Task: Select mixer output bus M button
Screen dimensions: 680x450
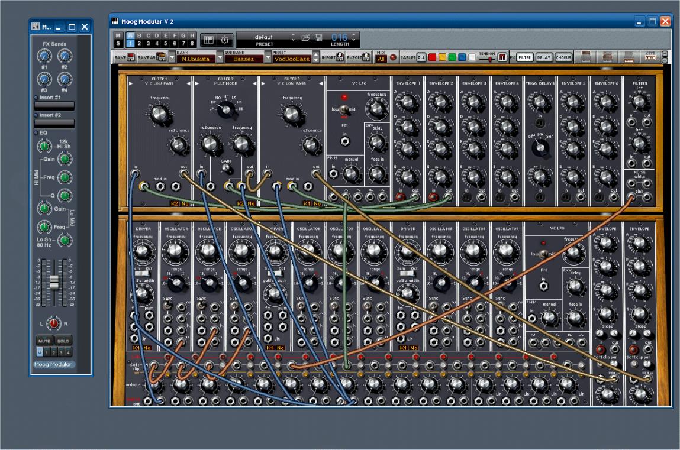Action: pyautogui.click(x=40, y=352)
